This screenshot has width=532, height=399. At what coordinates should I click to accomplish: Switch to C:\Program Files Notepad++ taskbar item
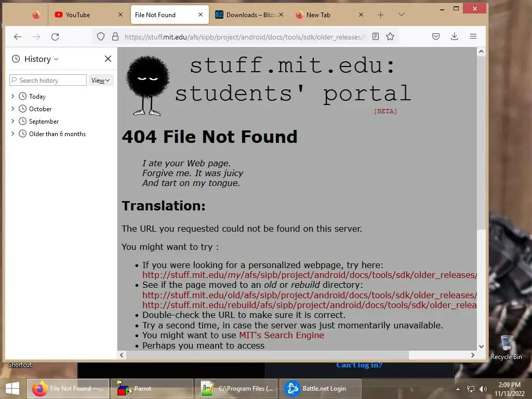coord(236,389)
